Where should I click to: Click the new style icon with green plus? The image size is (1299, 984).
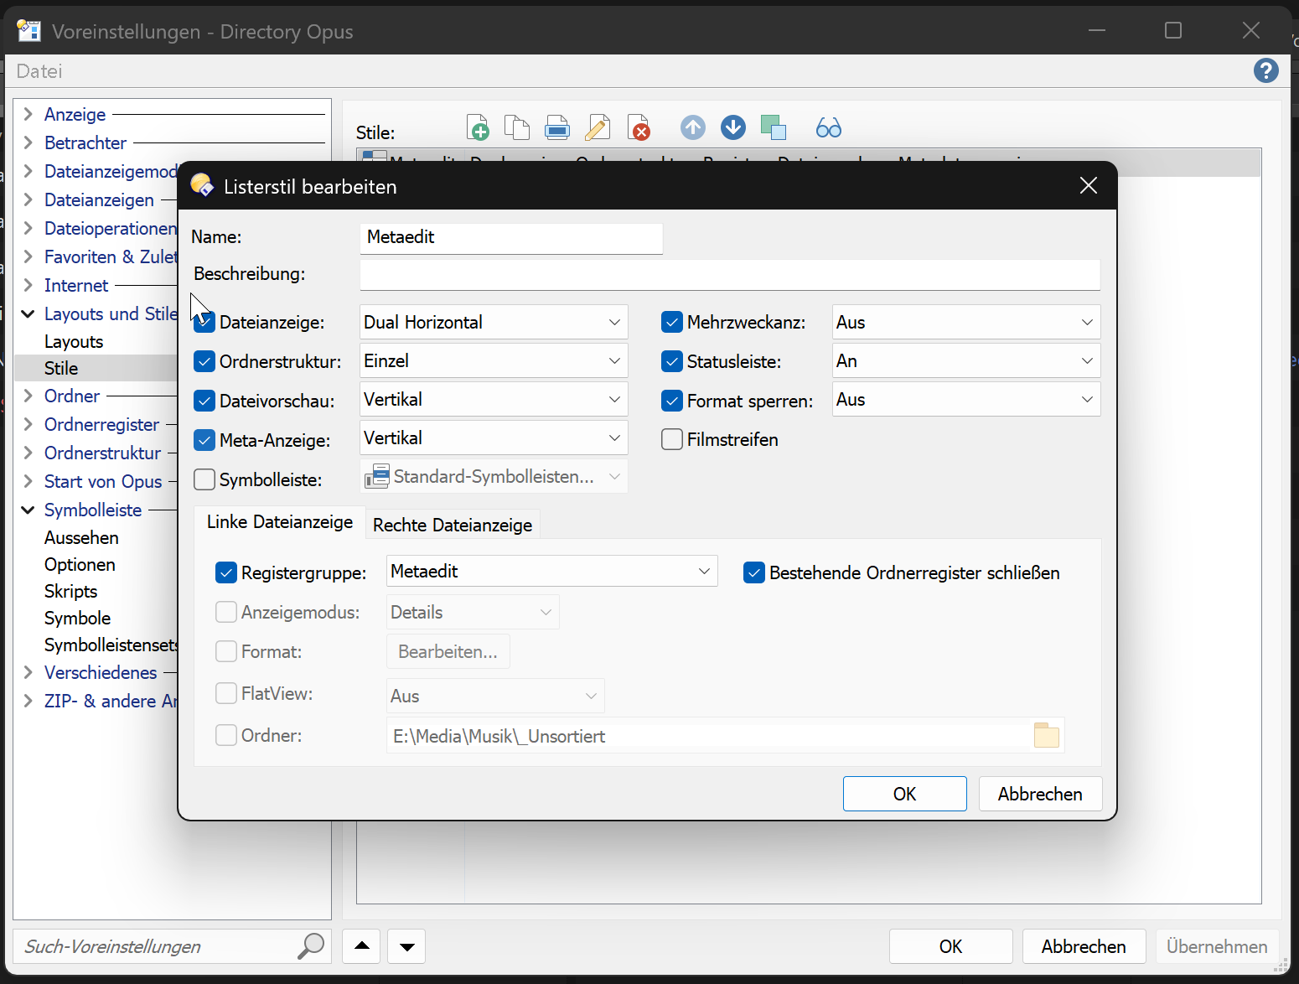pyautogui.click(x=477, y=127)
